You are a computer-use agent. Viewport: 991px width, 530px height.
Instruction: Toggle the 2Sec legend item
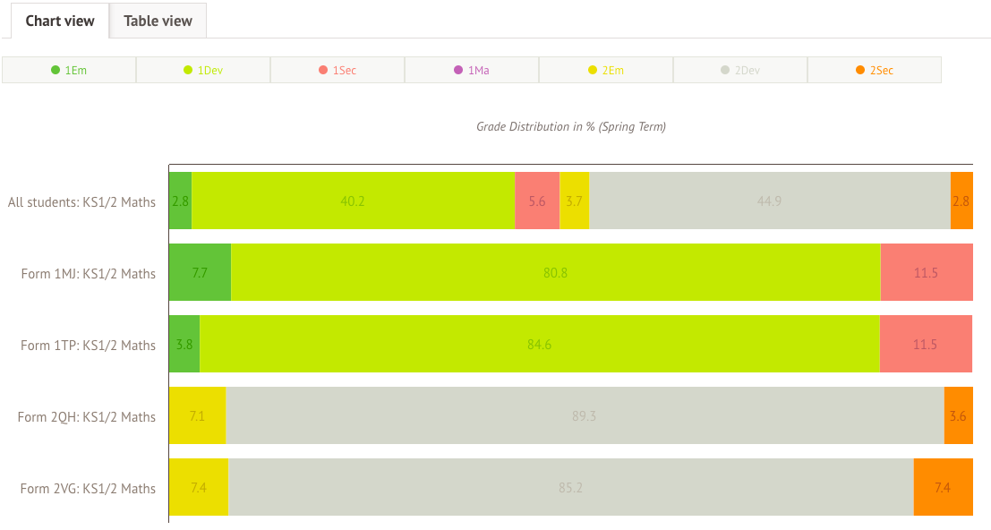coord(875,70)
